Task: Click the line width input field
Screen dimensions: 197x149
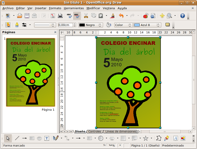Action: click(65, 25)
